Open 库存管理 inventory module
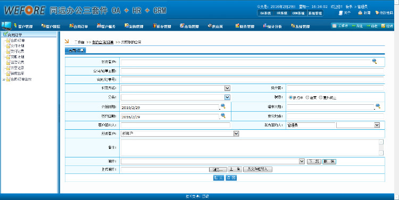The image size is (399, 200). 162,26
